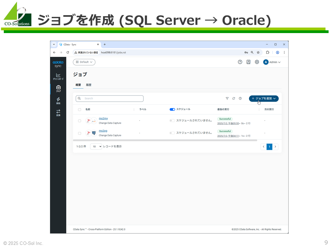Go to previous page of results
This screenshot has width=331, height=248.
pyautogui.click(x=263, y=147)
